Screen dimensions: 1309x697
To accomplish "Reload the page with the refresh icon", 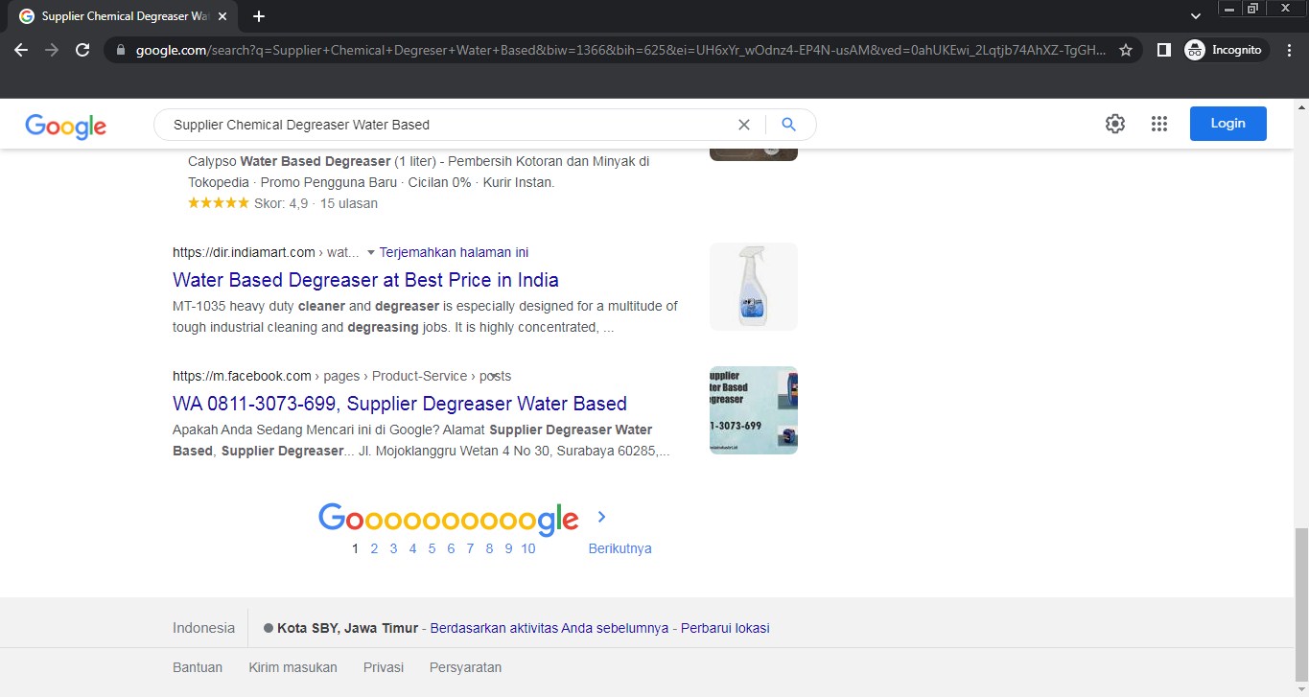I will [x=82, y=50].
